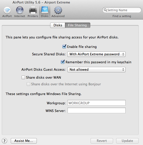The width and height of the screenshot is (143, 145).
Task: Enable Share disks over WAN
Action: pos(23,77)
